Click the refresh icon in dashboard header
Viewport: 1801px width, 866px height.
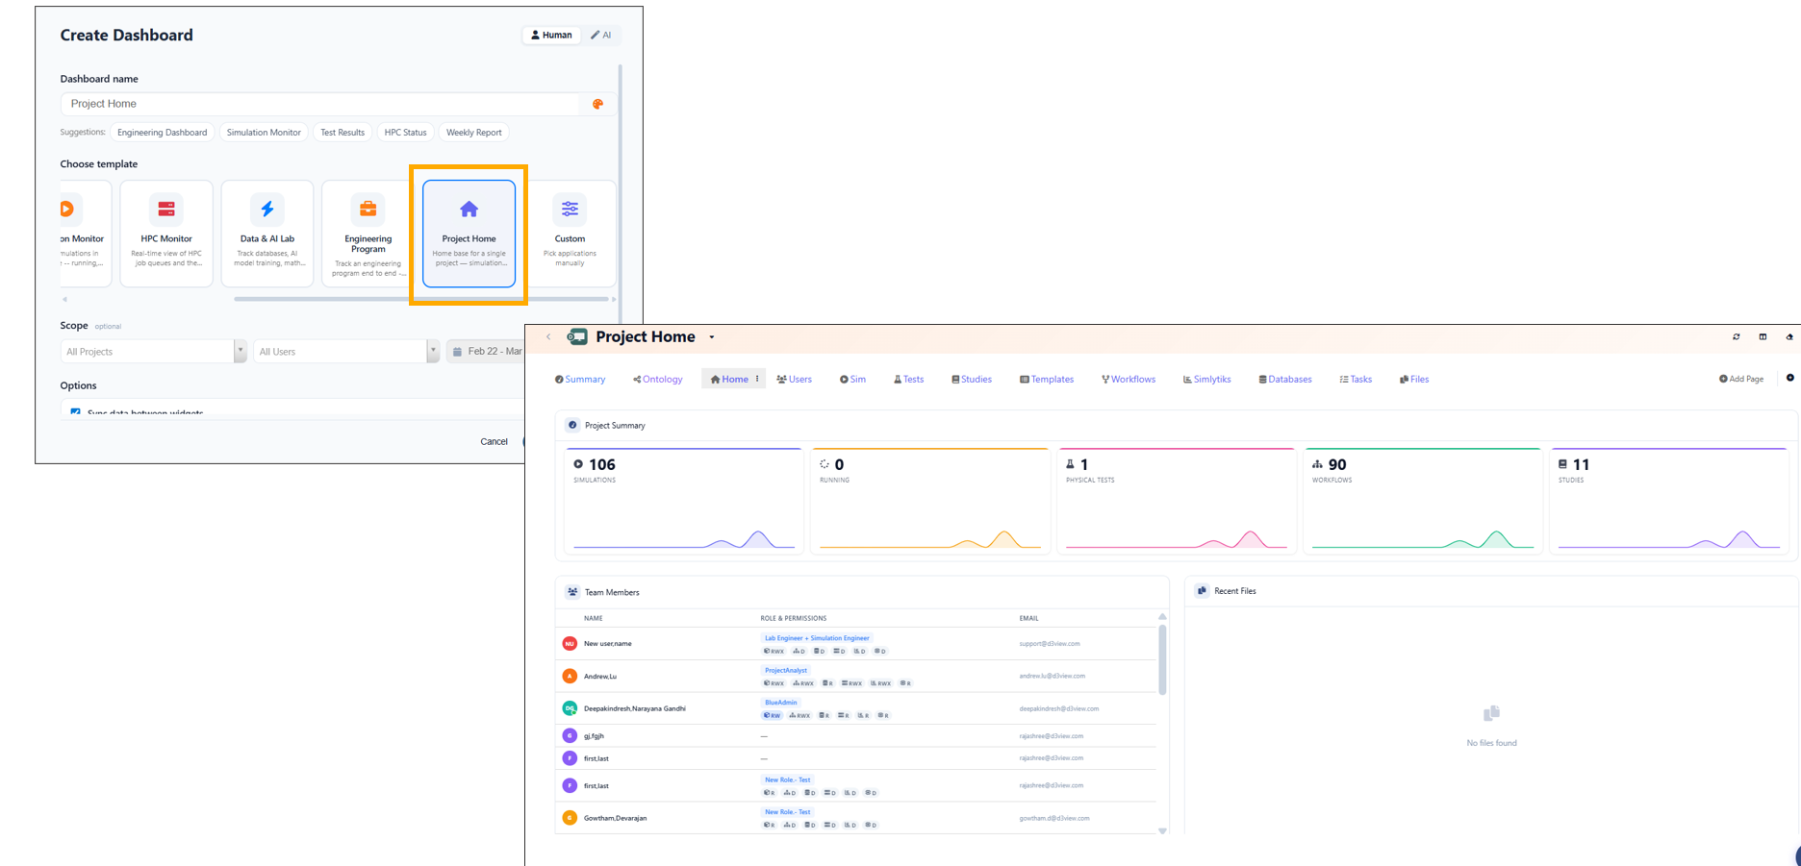coord(1737,337)
